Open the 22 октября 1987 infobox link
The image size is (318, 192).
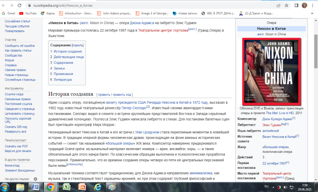[274, 163]
